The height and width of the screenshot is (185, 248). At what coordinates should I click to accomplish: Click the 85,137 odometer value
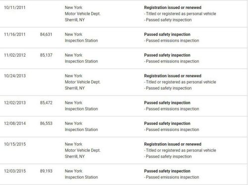coord(46,55)
